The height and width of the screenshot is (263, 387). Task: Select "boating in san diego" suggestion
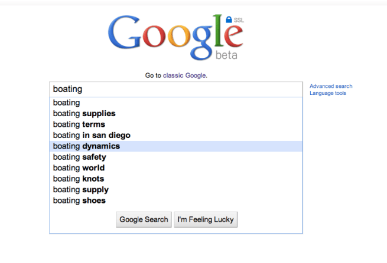[92, 135]
